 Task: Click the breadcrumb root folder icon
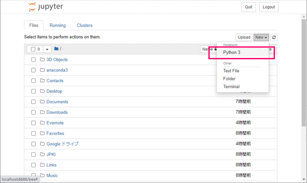(x=56, y=49)
